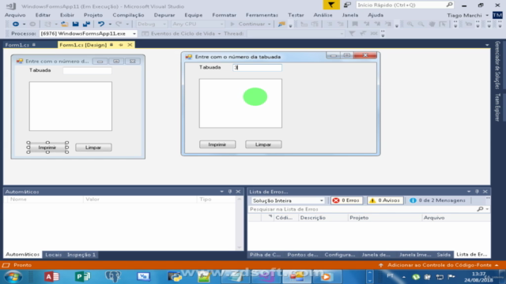The width and height of the screenshot is (506, 284).
Task: Open the Gerenciador de Soluções side tab
Action: point(497,65)
